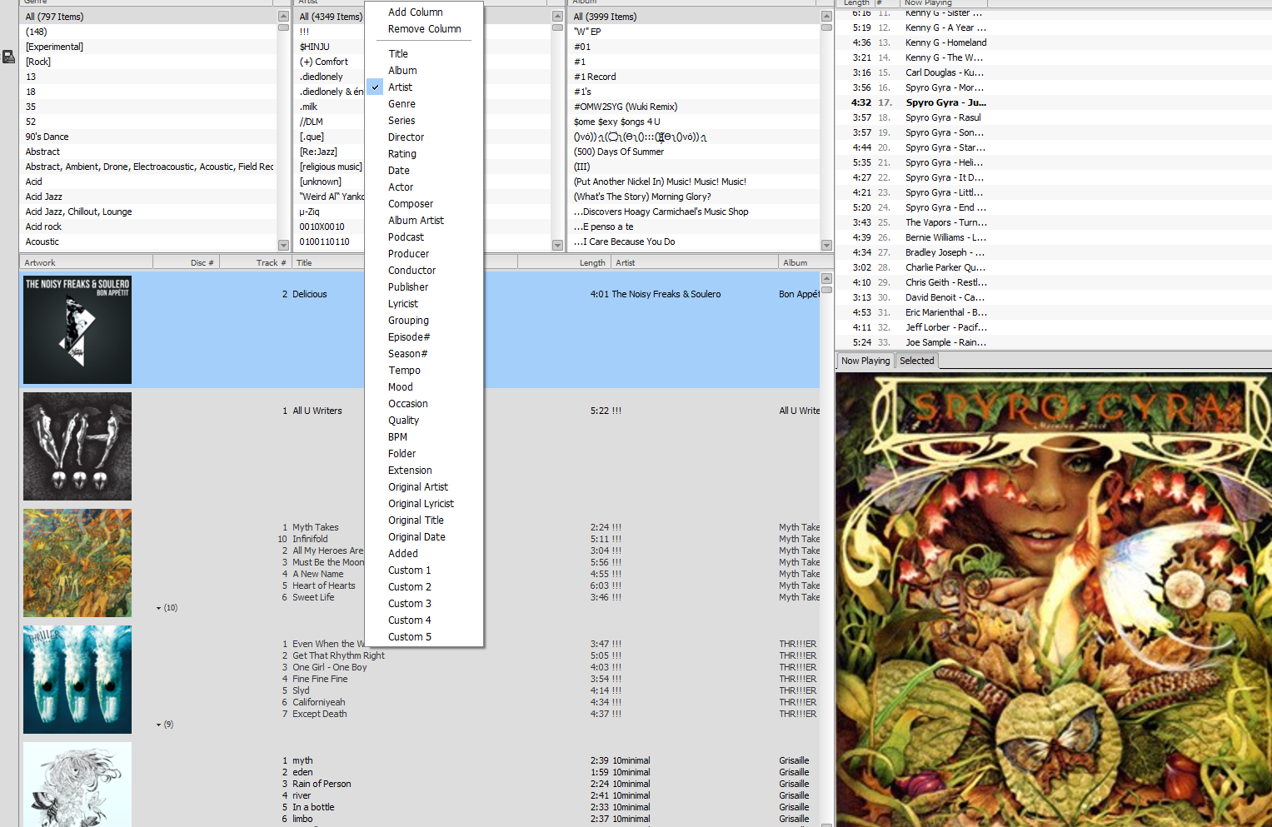The height and width of the screenshot is (827, 1272).
Task: Select the '...I Care Because You Do' album
Action: 694,242
